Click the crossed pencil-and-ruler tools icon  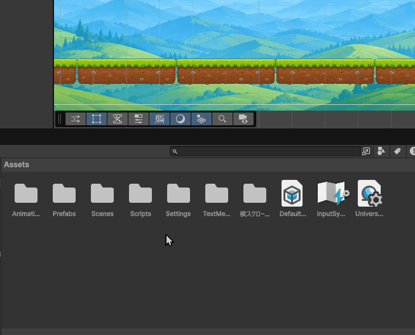(x=117, y=119)
